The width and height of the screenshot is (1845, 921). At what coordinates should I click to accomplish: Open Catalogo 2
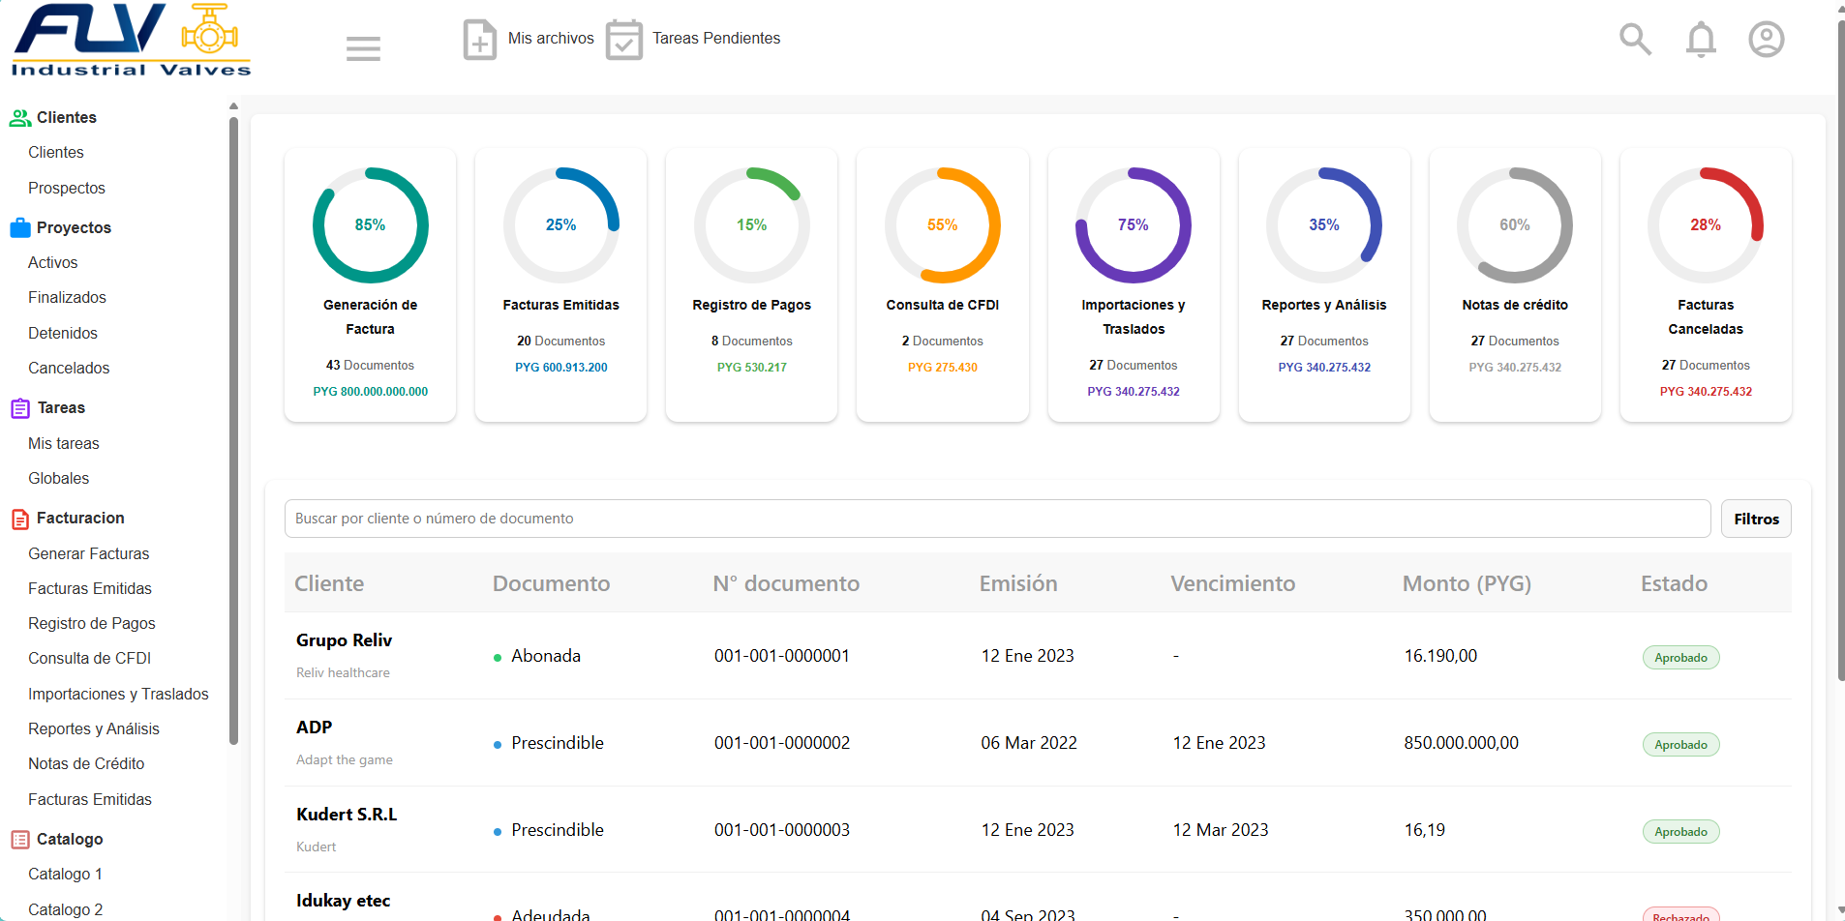coord(66,909)
